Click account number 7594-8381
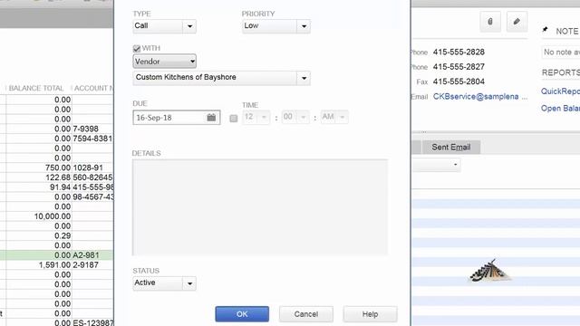The image size is (580, 326). click(92, 139)
